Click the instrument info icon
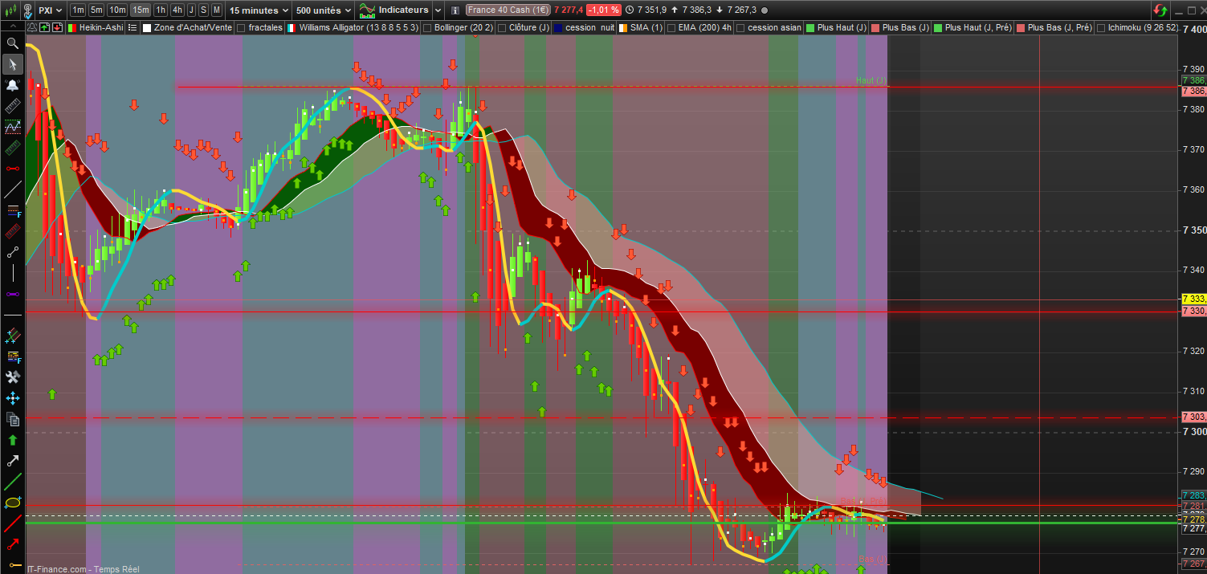Screen dimensions: 1207x574 (456, 10)
